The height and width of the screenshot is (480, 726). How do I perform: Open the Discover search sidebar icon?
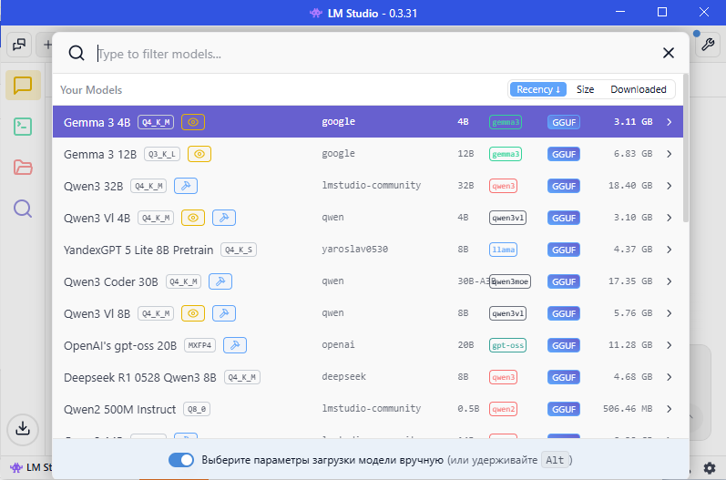23,209
